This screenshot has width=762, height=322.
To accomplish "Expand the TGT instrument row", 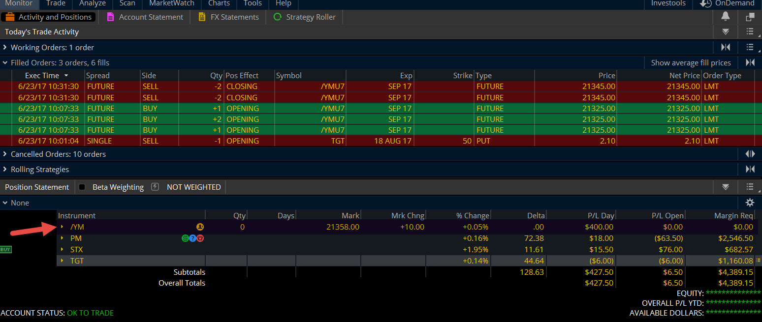I will (62, 261).
